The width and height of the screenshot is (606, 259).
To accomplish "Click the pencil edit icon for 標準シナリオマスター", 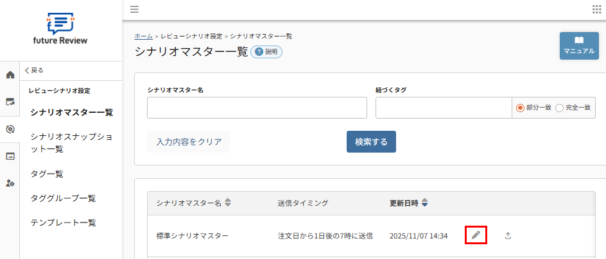I will pyautogui.click(x=476, y=235).
